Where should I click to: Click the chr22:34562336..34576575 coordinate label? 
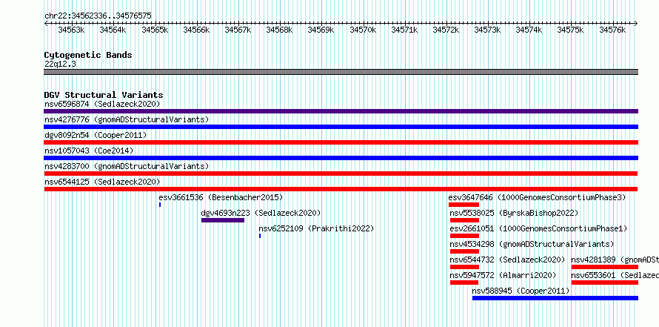[x=98, y=16]
